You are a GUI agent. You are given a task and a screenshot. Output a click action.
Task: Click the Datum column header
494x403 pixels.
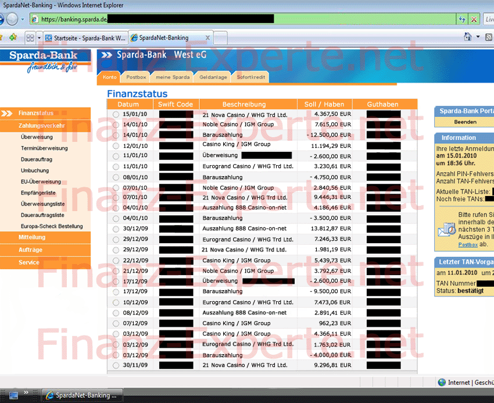pos(130,104)
